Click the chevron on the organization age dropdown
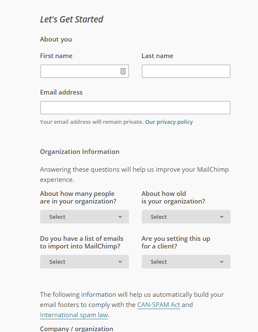The height and width of the screenshot is (332, 258). click(222, 217)
